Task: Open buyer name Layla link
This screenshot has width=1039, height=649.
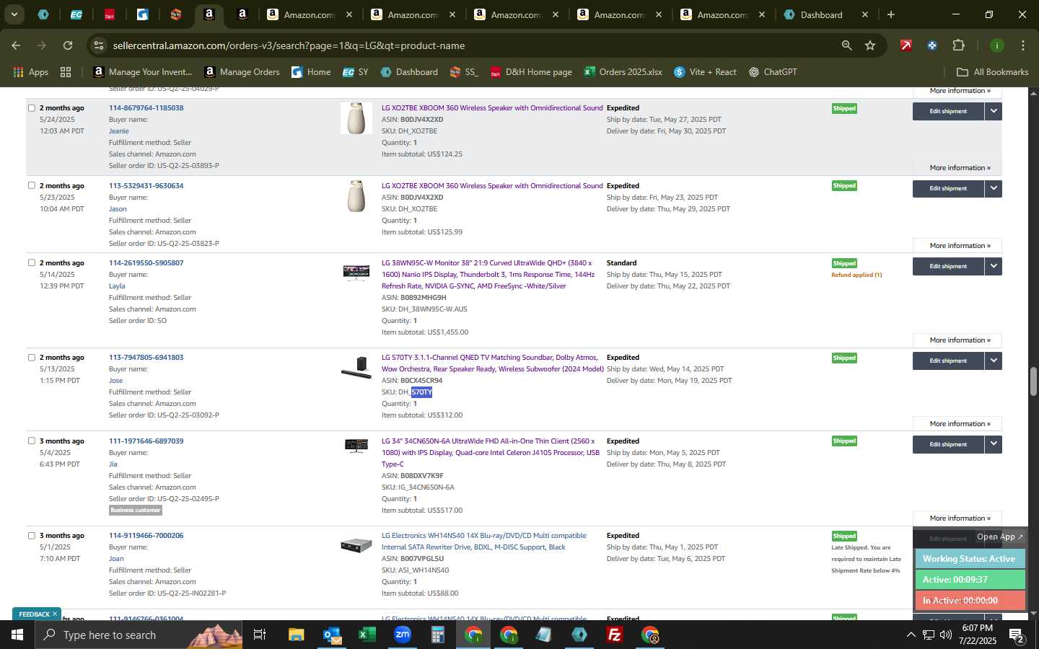Action: click(117, 286)
